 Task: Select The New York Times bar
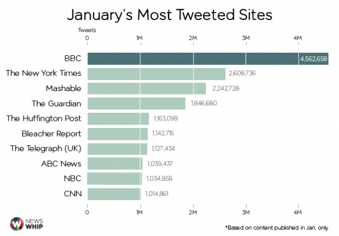[156, 74]
